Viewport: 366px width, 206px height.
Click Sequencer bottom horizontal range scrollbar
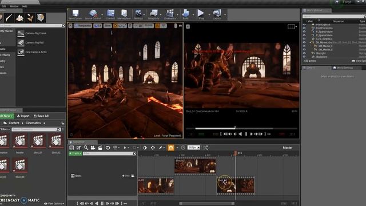click(207, 204)
